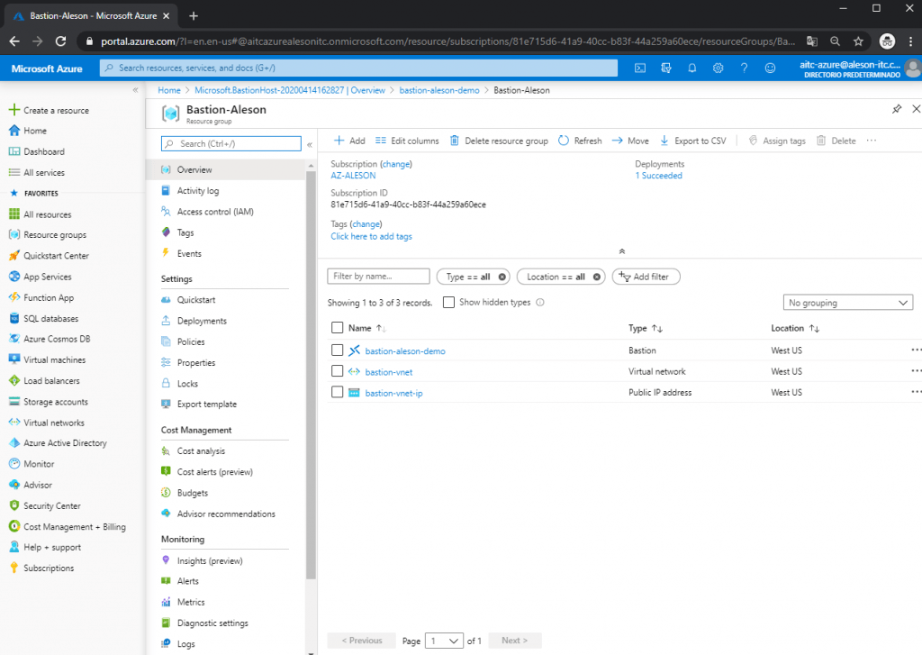The height and width of the screenshot is (655, 922).
Task: Collapse the essentials section with double chevron
Action: point(621,251)
